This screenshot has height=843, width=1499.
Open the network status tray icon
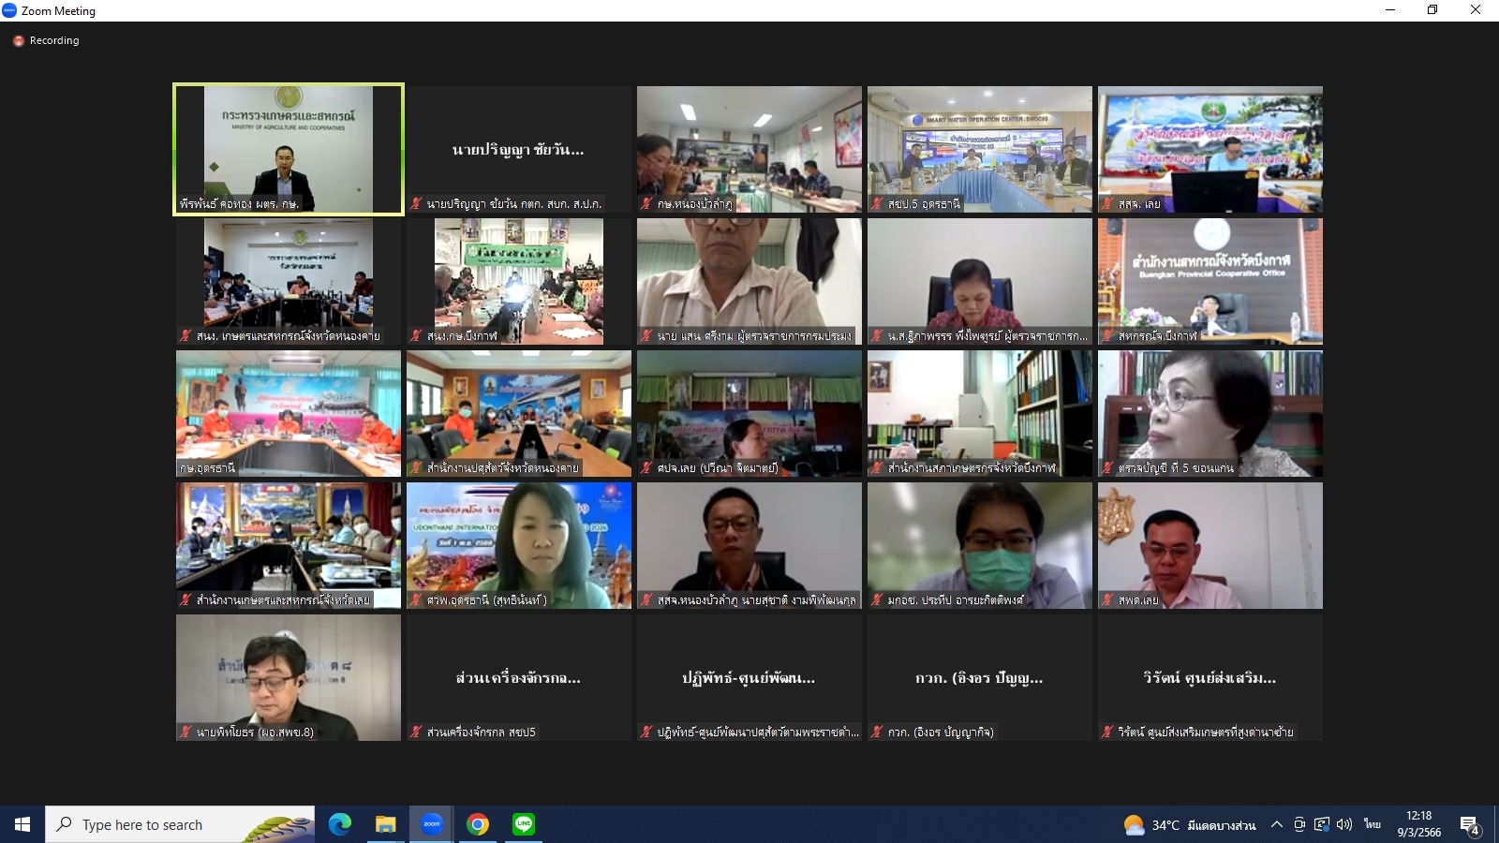click(x=1322, y=824)
